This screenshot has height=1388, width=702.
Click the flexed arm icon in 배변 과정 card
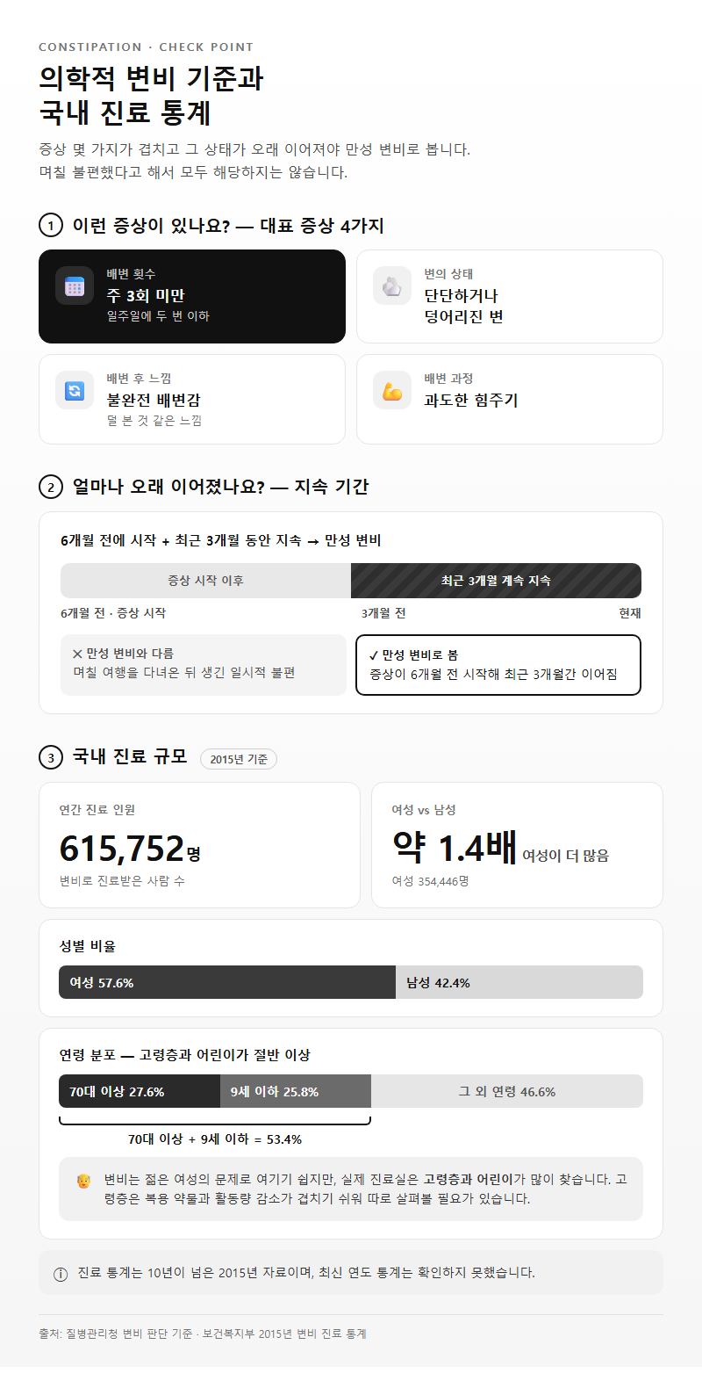[392, 391]
